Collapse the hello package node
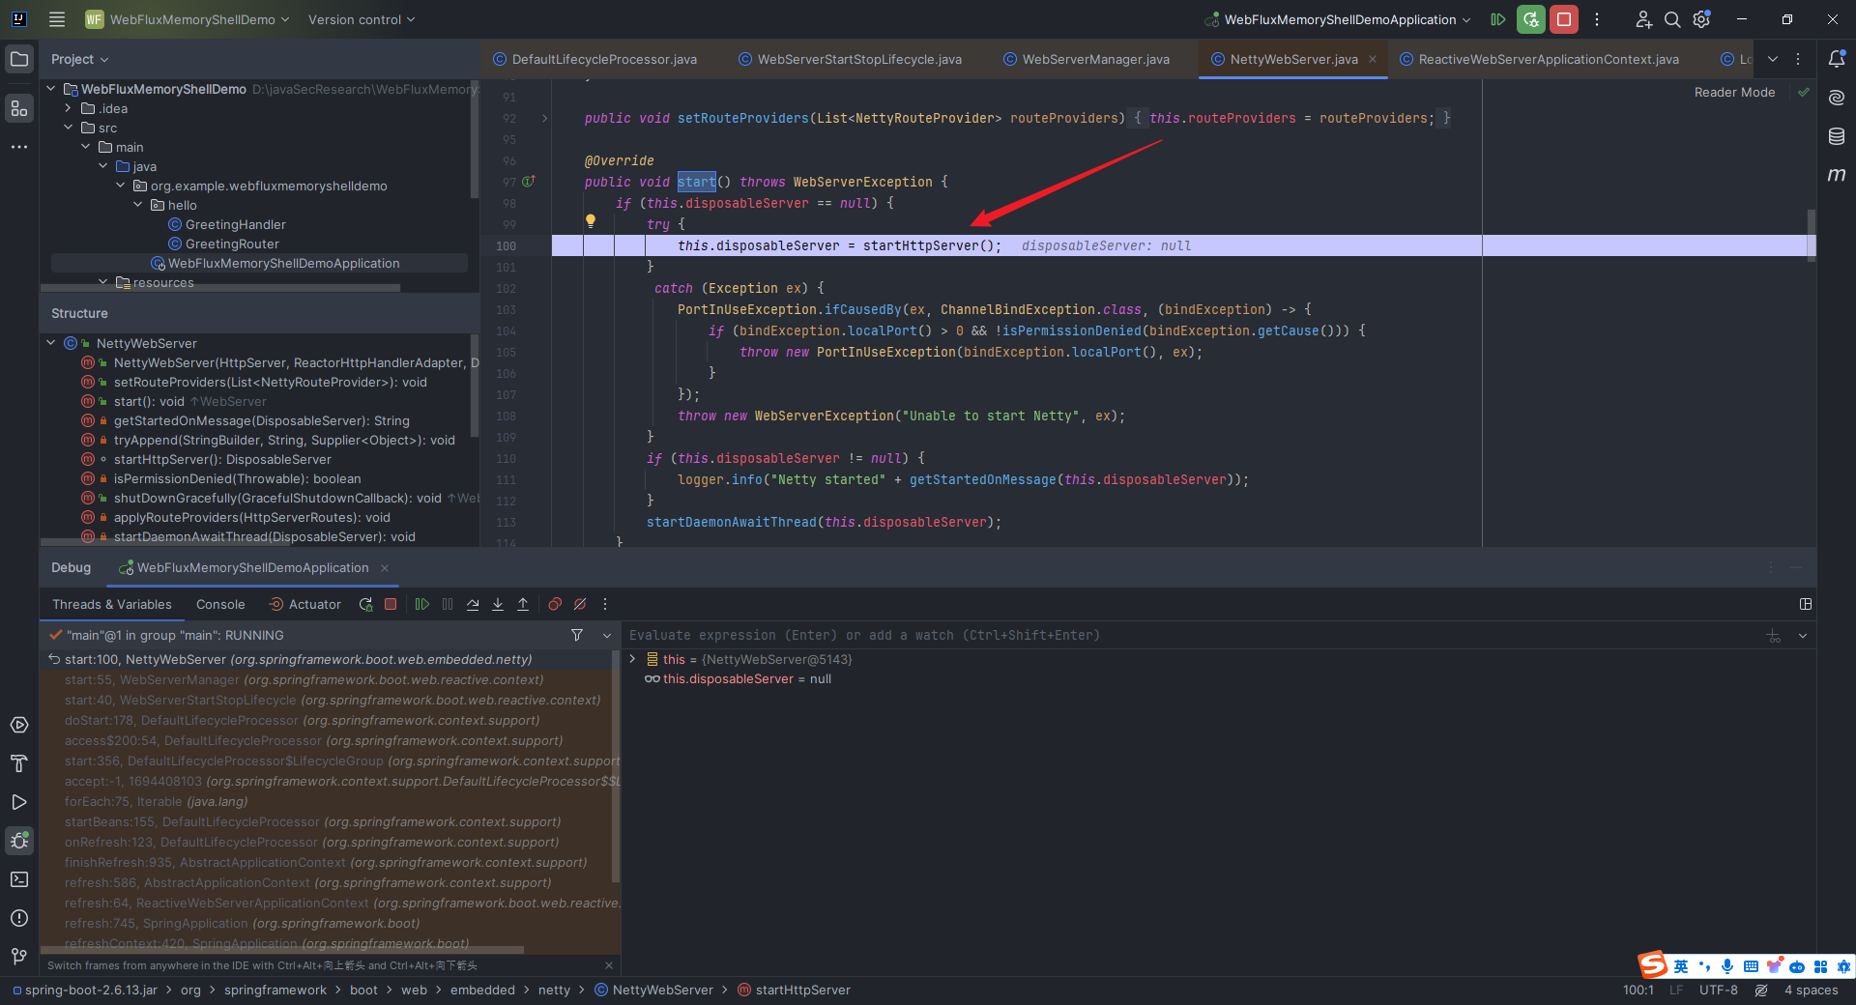 (x=138, y=205)
